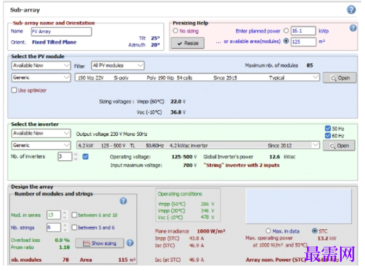Increase the Nb. of inverters stepper
365x271 pixels.
point(75,154)
